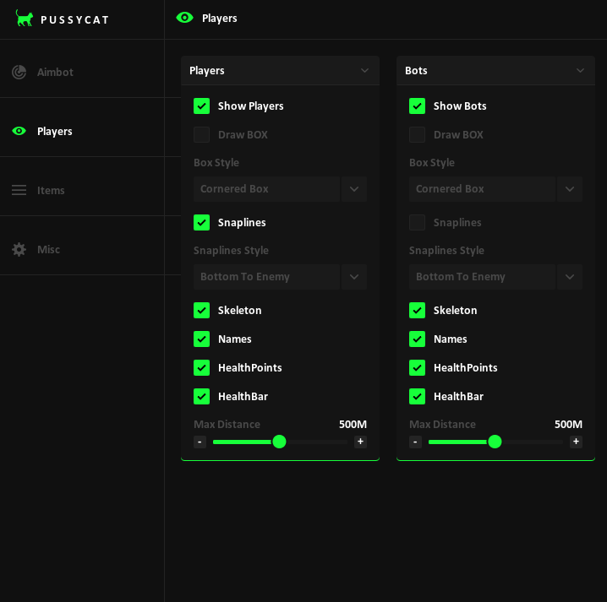
Task: Click the plus icon under Players Max Distance
Action: pos(360,442)
